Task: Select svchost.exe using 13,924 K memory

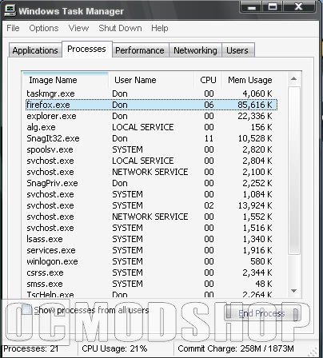Action: point(151,205)
